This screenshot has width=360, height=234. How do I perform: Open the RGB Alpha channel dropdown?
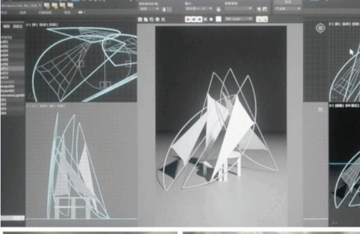238,19
